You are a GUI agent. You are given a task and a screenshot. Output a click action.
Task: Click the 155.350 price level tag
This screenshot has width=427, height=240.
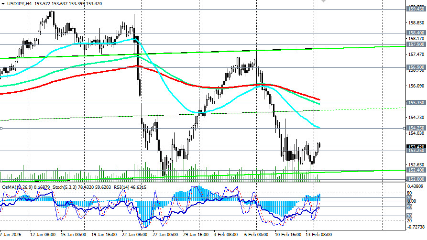pyautogui.click(x=416, y=103)
